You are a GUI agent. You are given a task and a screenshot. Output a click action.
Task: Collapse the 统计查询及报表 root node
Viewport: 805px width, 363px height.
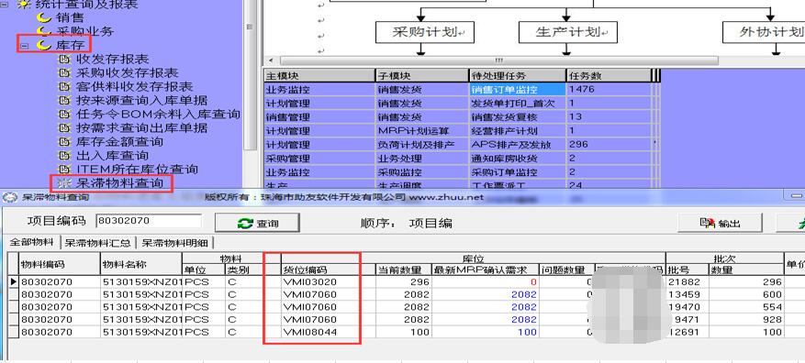point(6,5)
